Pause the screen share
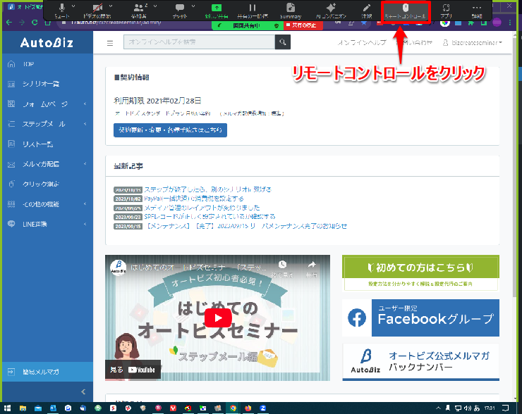 tap(252, 10)
